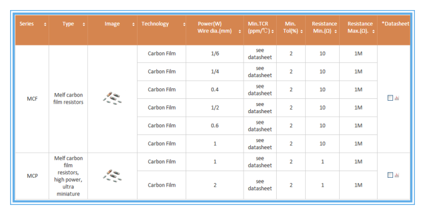Click sort arrows beside Power(W) header
Viewport: 425px width, 215px height.
(x=239, y=31)
